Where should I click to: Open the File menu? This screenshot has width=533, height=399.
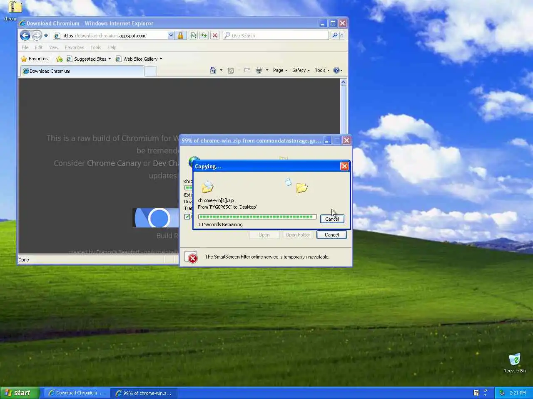pyautogui.click(x=25, y=47)
